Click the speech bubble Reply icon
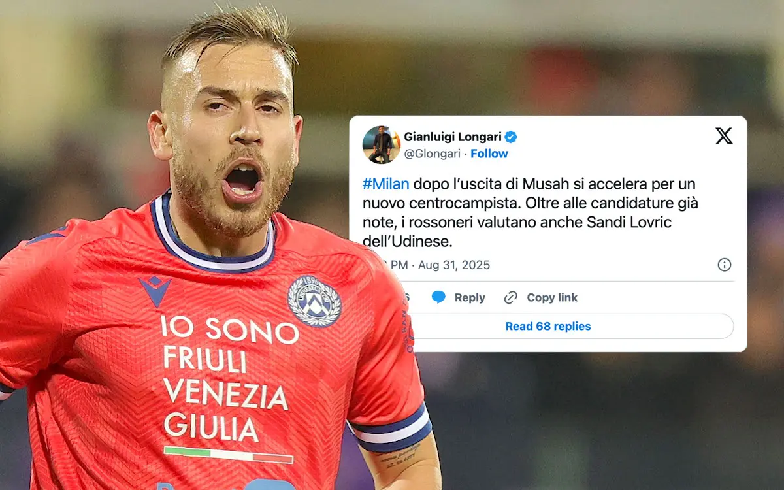The image size is (784, 490). click(438, 297)
